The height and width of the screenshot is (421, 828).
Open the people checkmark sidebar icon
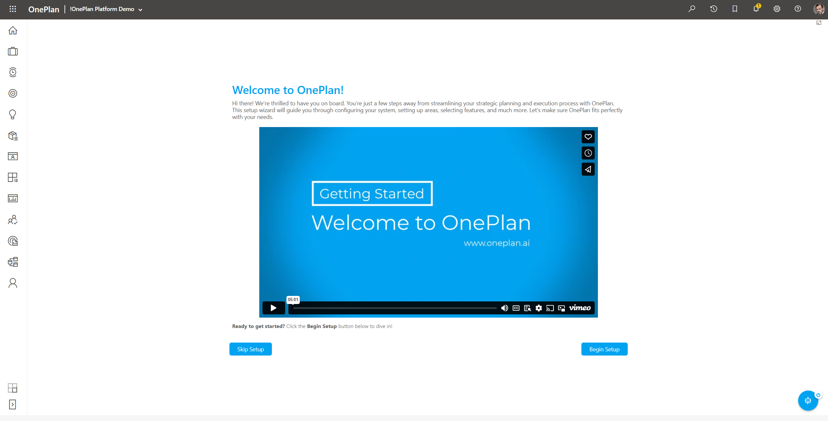(13, 220)
